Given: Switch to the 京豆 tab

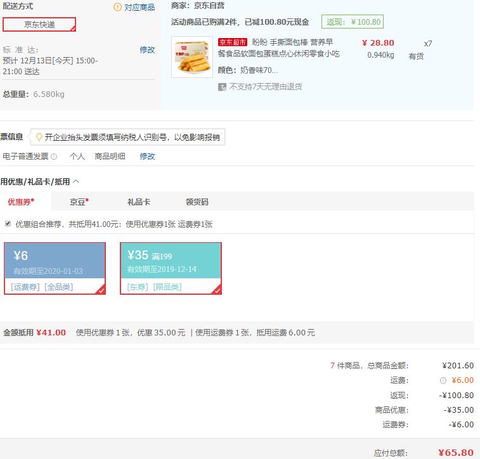Looking at the screenshot, I should point(79,202).
